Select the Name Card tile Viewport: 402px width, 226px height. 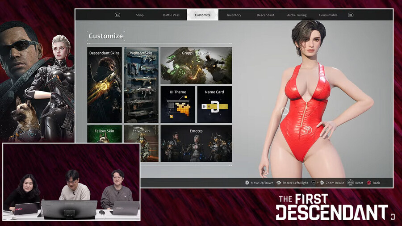click(214, 105)
